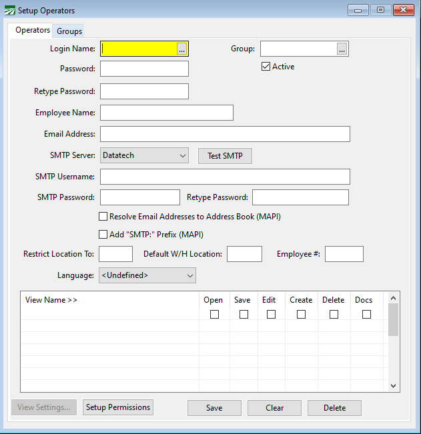This screenshot has width=421, height=434.
Task: Click the application icon in title bar
Action: tap(9, 11)
